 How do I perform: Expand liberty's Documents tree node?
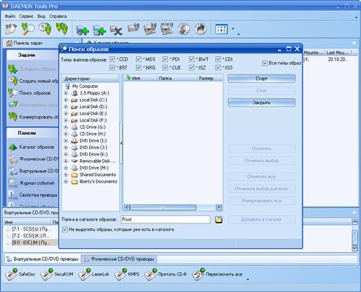(66, 181)
